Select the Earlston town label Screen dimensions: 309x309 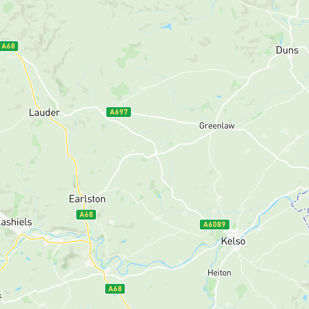click(87, 199)
